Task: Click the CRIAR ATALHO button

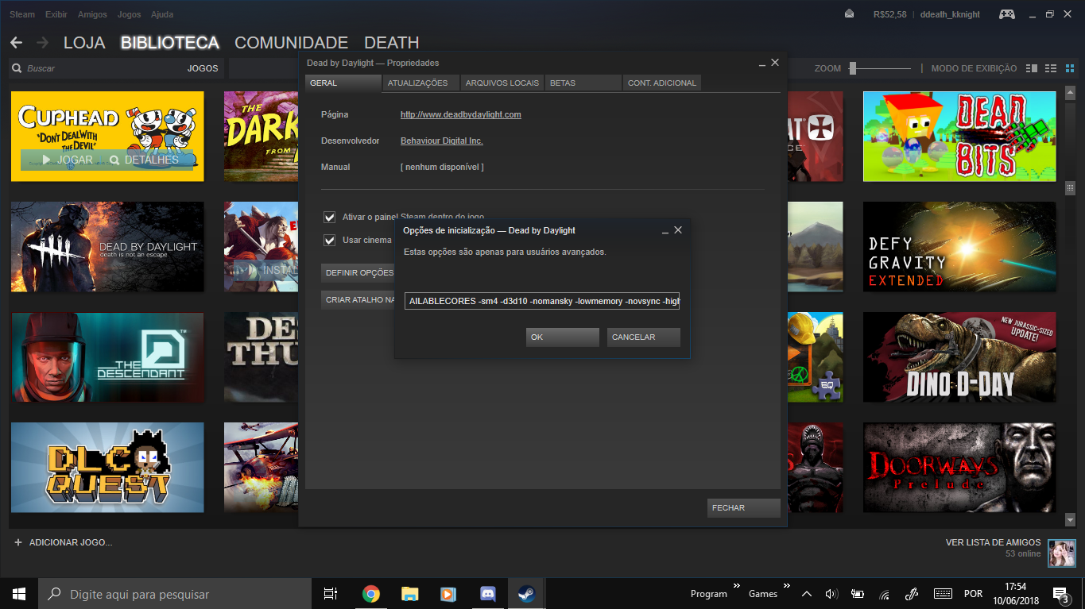Action: tap(358, 300)
